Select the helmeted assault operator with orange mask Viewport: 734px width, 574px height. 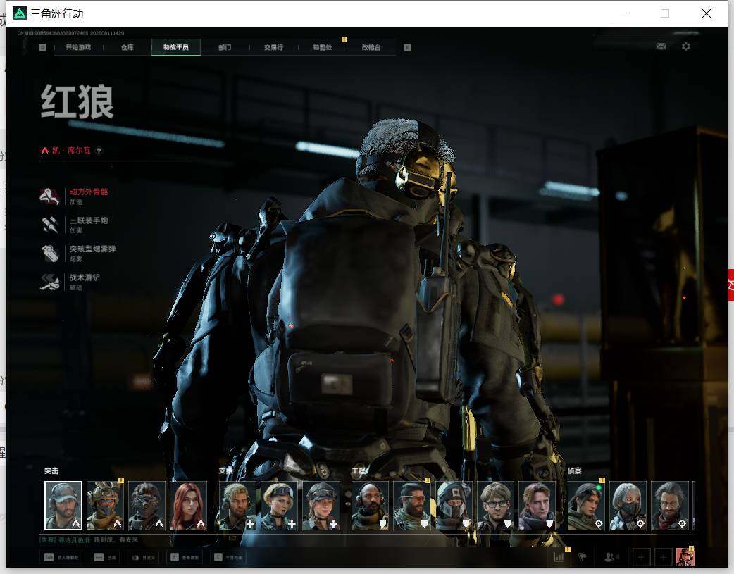point(105,506)
